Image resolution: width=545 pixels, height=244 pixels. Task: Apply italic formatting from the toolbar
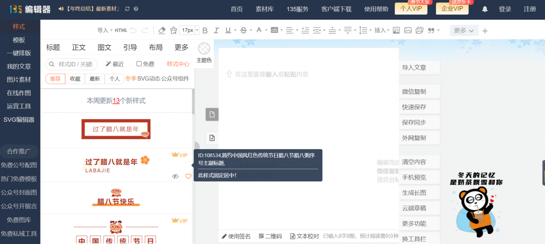coord(216,30)
